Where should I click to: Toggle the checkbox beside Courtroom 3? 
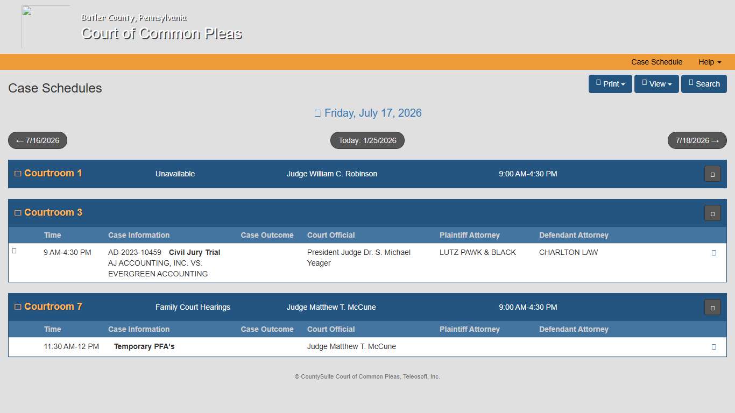tap(18, 212)
